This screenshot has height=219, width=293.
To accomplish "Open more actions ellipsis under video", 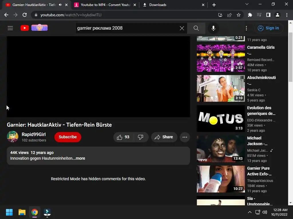I will pyautogui.click(x=185, y=137).
